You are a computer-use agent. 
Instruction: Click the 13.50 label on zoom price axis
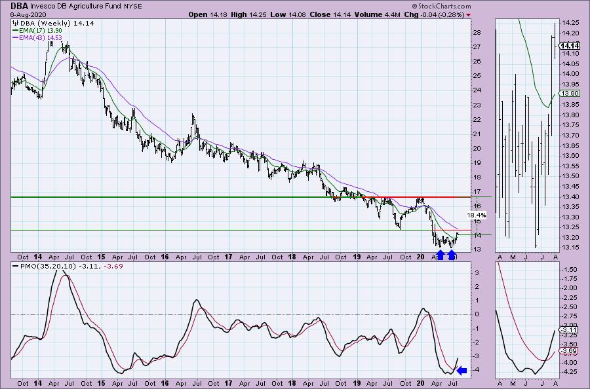[570, 176]
